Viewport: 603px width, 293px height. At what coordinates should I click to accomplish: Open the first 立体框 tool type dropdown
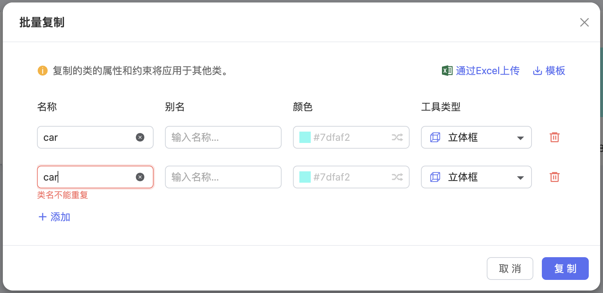coord(476,137)
